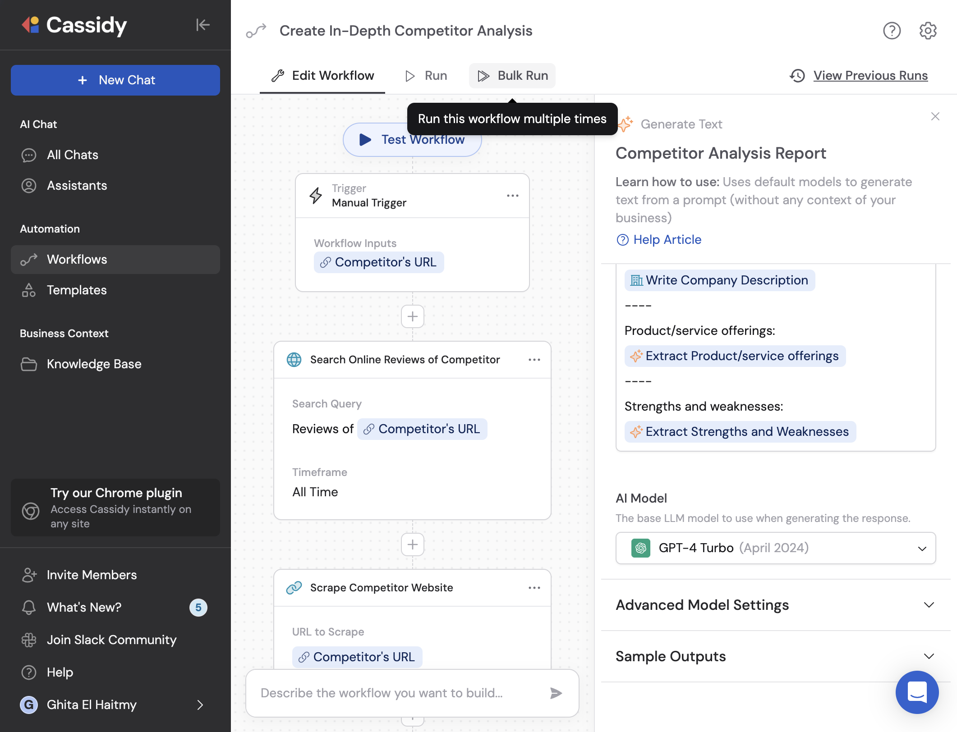Open the chat support bubble

point(917,692)
